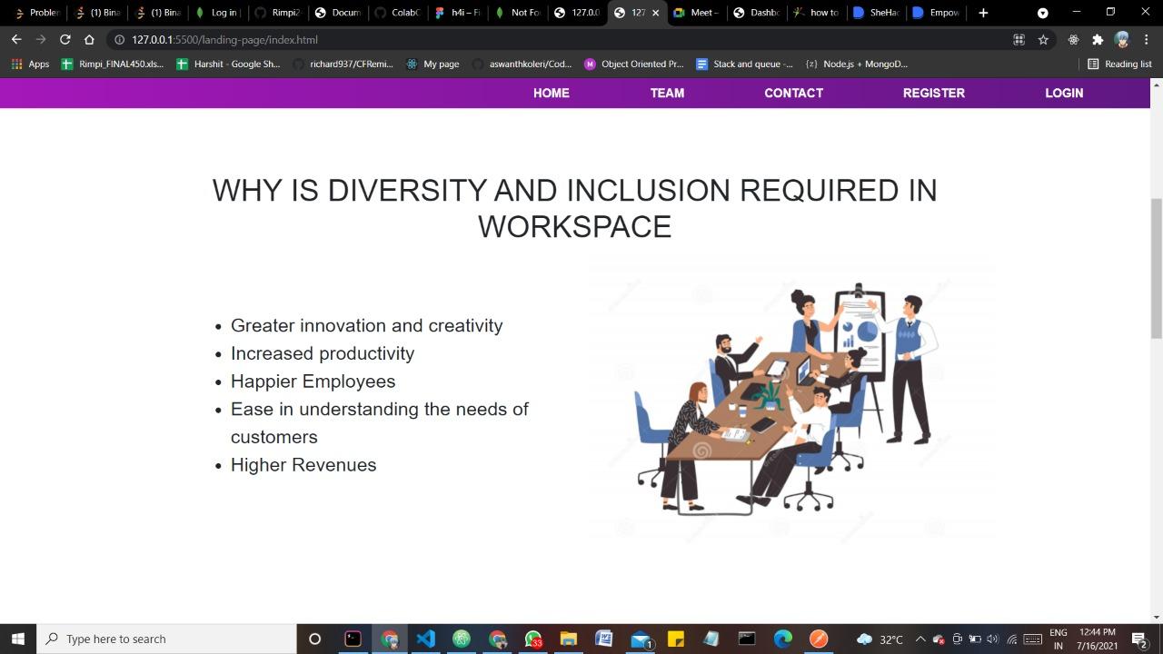This screenshot has height=654, width=1163.
Task: Open the Stack and queue bookmark
Action: coord(744,64)
